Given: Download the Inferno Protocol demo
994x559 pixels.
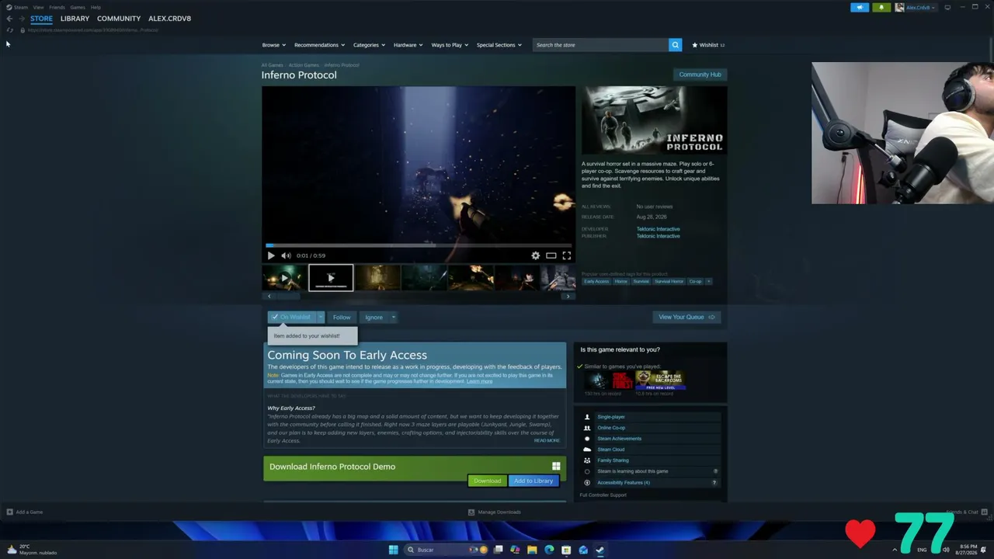Looking at the screenshot, I should coord(487,481).
